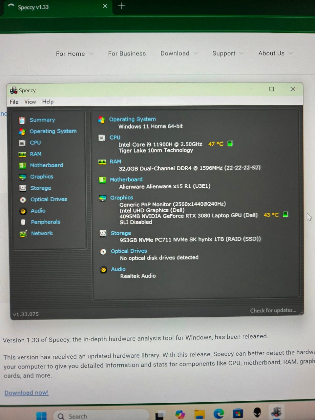Click Graphics icon in summary pane
The width and height of the screenshot is (315, 420).
coord(103,198)
